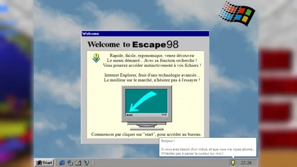Launch Internet Explorer from the quick launch bar
297x167 pixels.
62,163
